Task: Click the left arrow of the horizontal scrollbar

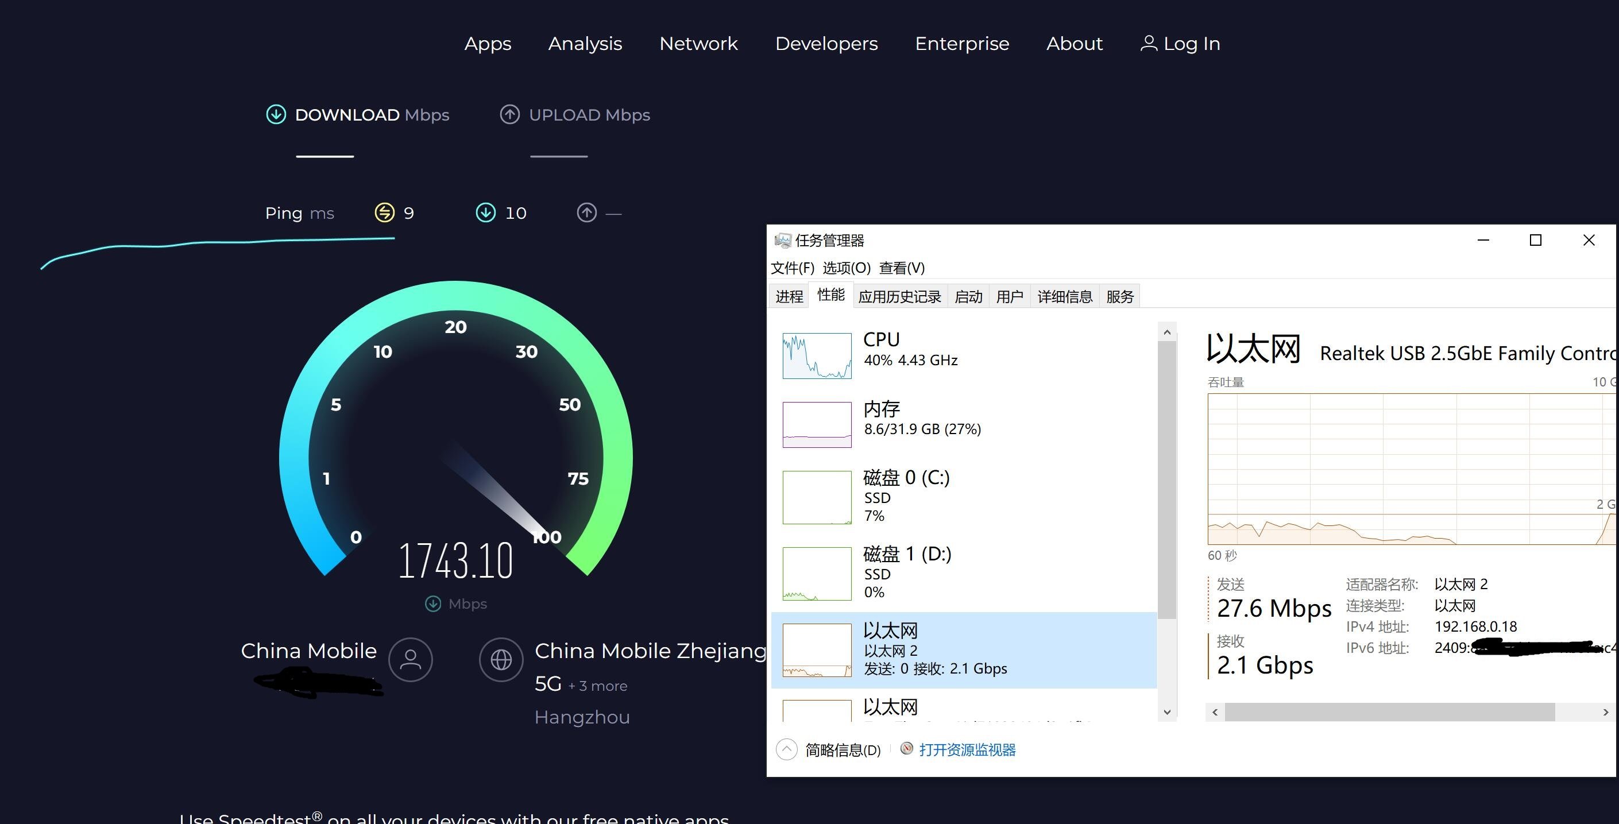Action: pos(1215,712)
